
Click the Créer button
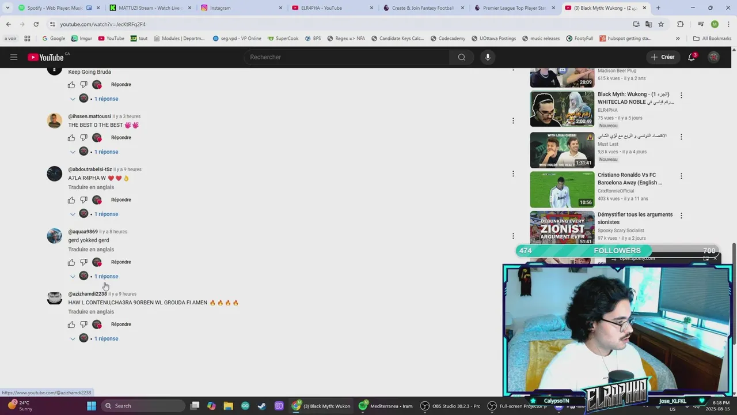[x=663, y=57]
